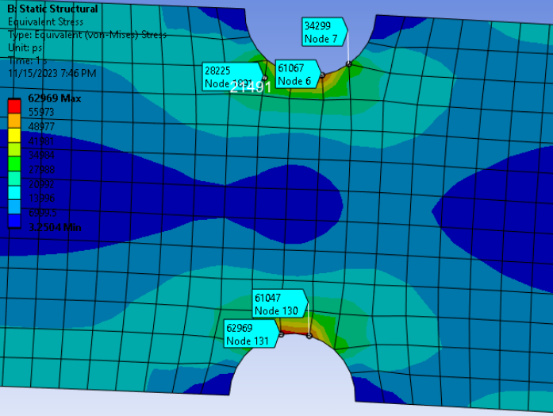Select the Node 131 probe label

[x=249, y=334]
